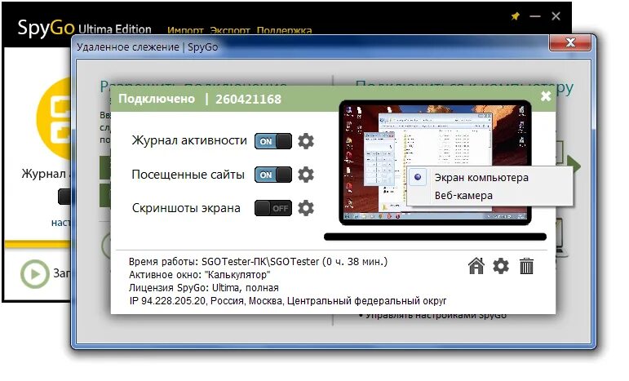The width and height of the screenshot is (629, 381).
Task: Click the Лицензия SpyGo: Ultima, полная line
Action: coord(204,287)
